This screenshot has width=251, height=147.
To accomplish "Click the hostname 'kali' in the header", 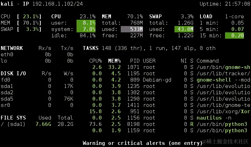I will pos(7,4).
